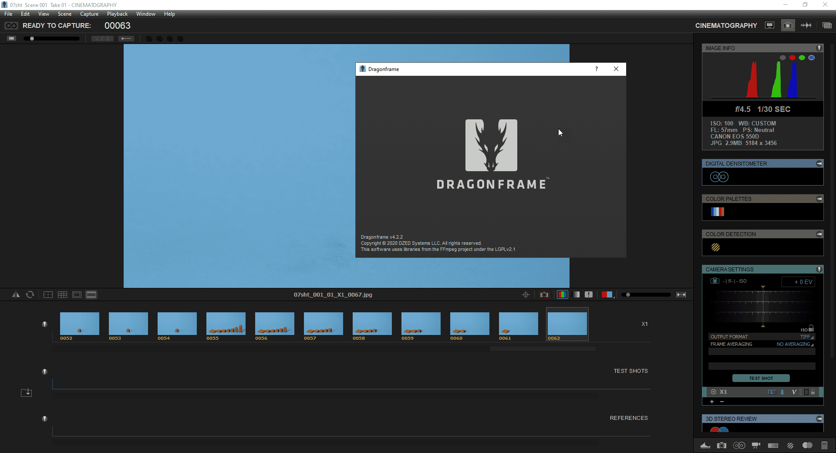This screenshot has width=836, height=453.
Task: Expand the Color Palettes panel
Action: (819, 199)
